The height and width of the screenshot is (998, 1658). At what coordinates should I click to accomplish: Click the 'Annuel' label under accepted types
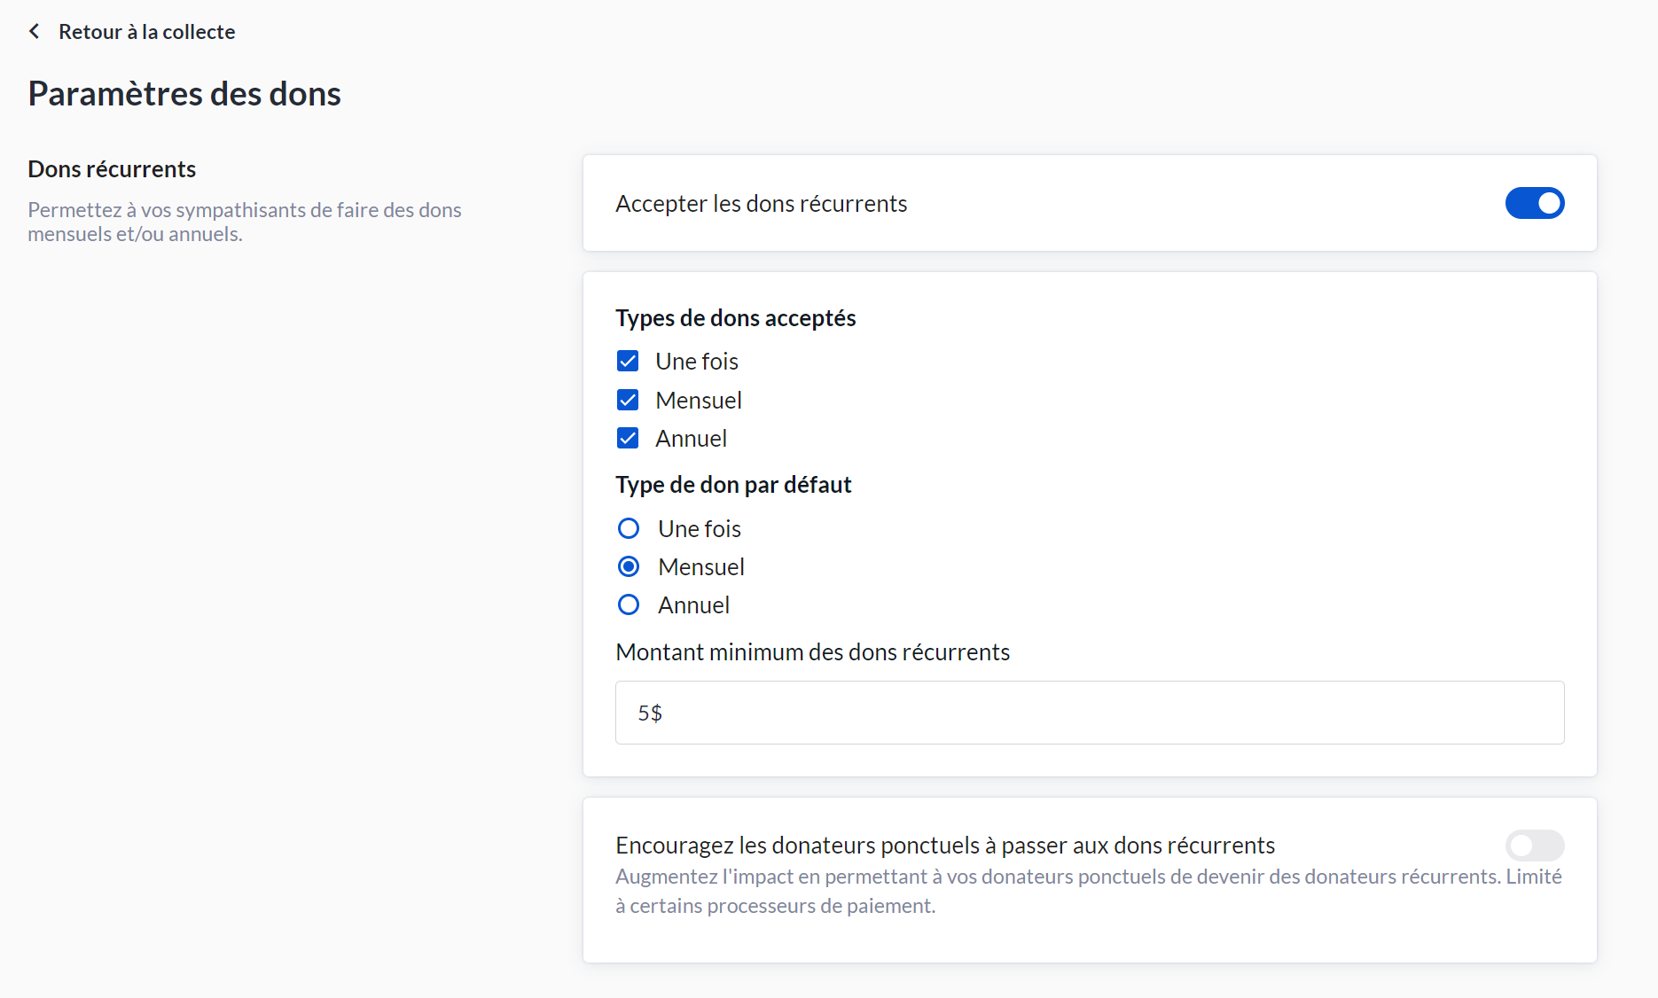tap(691, 438)
